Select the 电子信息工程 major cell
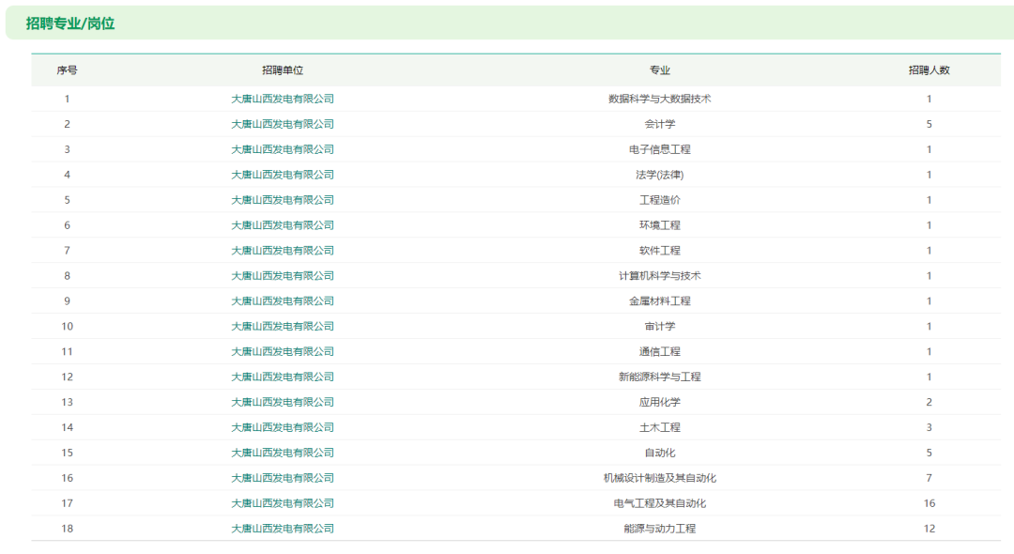The height and width of the screenshot is (554, 1014). pos(660,149)
